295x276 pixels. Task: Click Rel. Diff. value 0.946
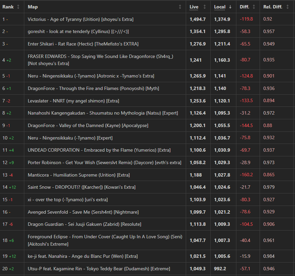tap(269, 269)
